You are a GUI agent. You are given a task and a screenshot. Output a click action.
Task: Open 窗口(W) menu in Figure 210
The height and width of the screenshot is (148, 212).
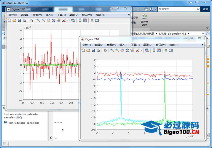[161, 45]
